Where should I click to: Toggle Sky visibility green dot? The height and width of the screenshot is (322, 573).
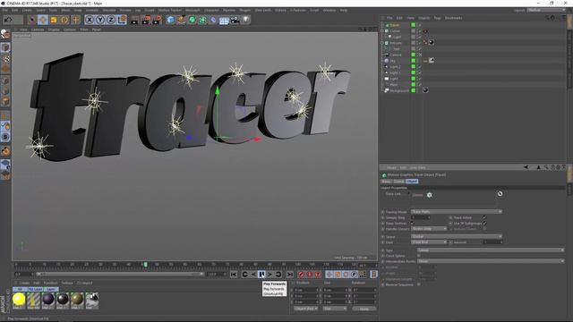[414, 61]
